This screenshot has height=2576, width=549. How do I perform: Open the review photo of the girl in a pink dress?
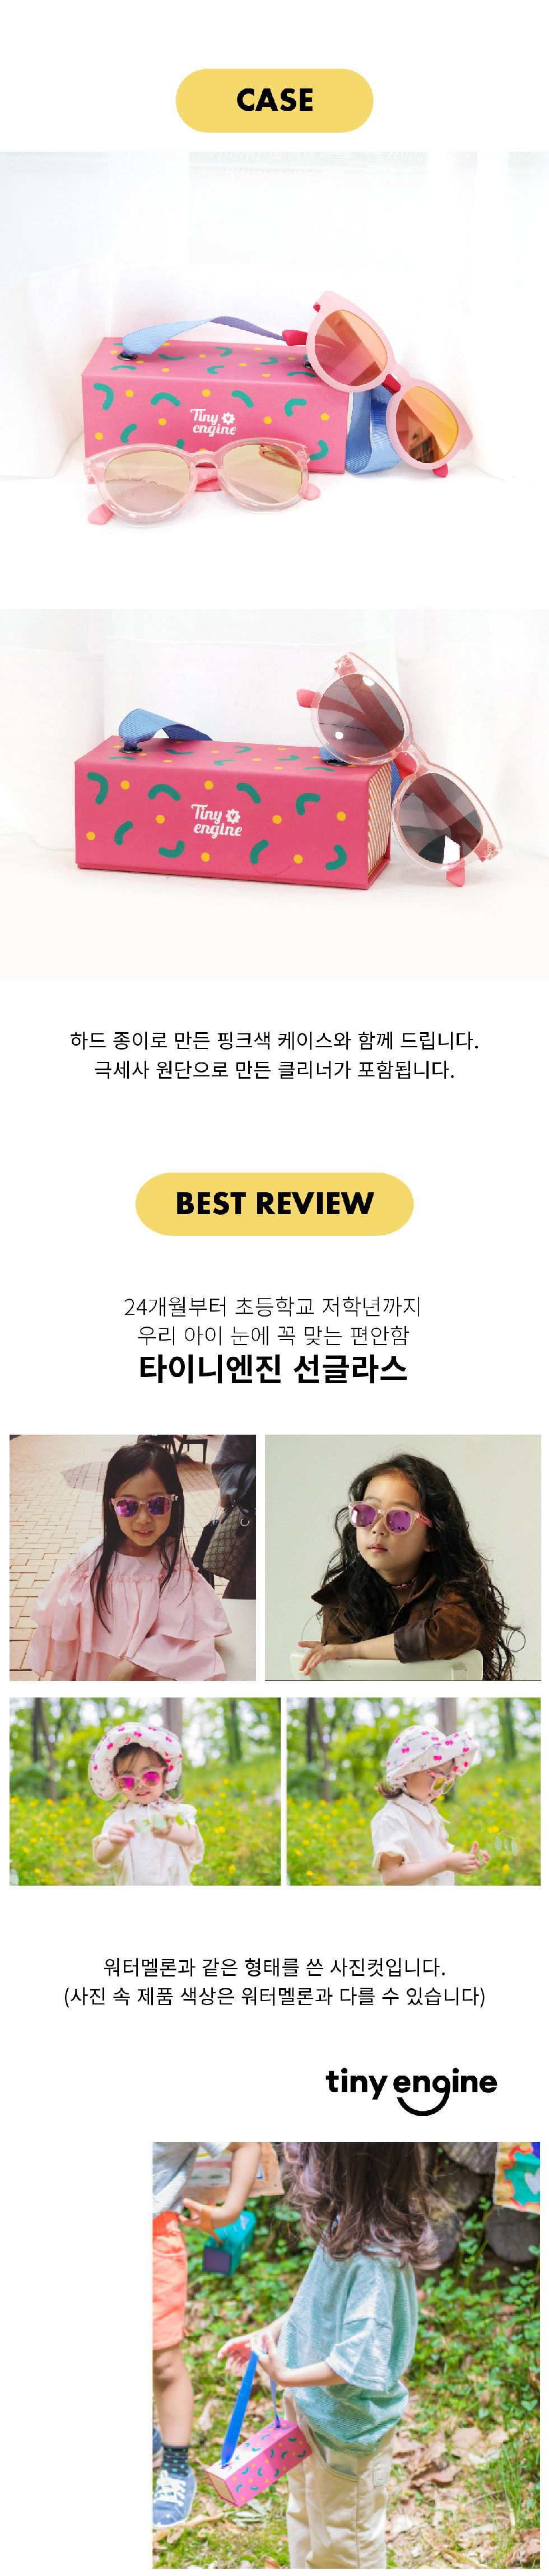pos(133,1557)
